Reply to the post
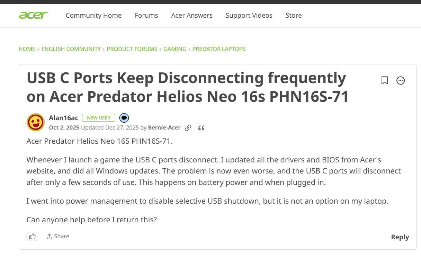 point(400,237)
